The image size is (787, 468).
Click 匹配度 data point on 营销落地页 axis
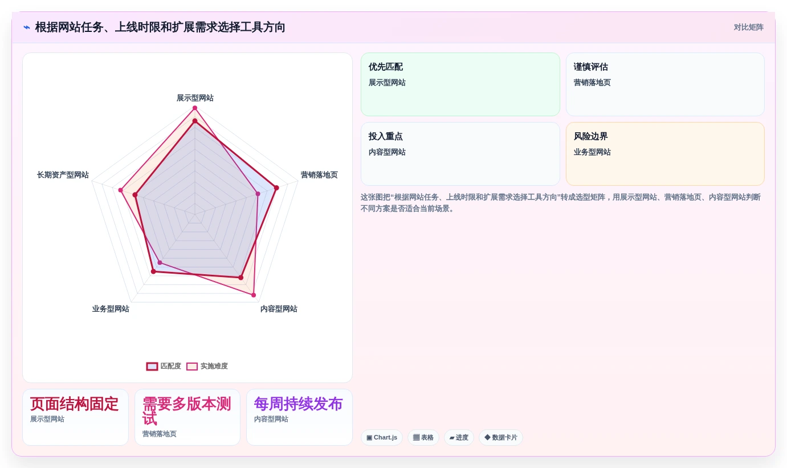[x=276, y=188]
